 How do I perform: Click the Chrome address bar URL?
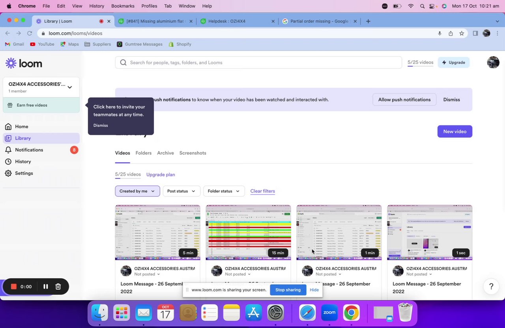pyautogui.click(x=75, y=34)
